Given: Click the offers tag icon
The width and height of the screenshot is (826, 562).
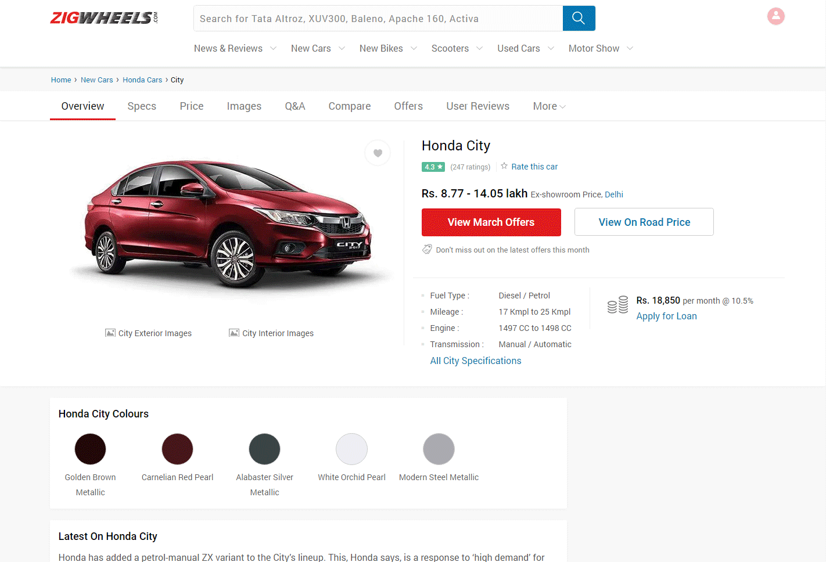Looking at the screenshot, I should 427,250.
